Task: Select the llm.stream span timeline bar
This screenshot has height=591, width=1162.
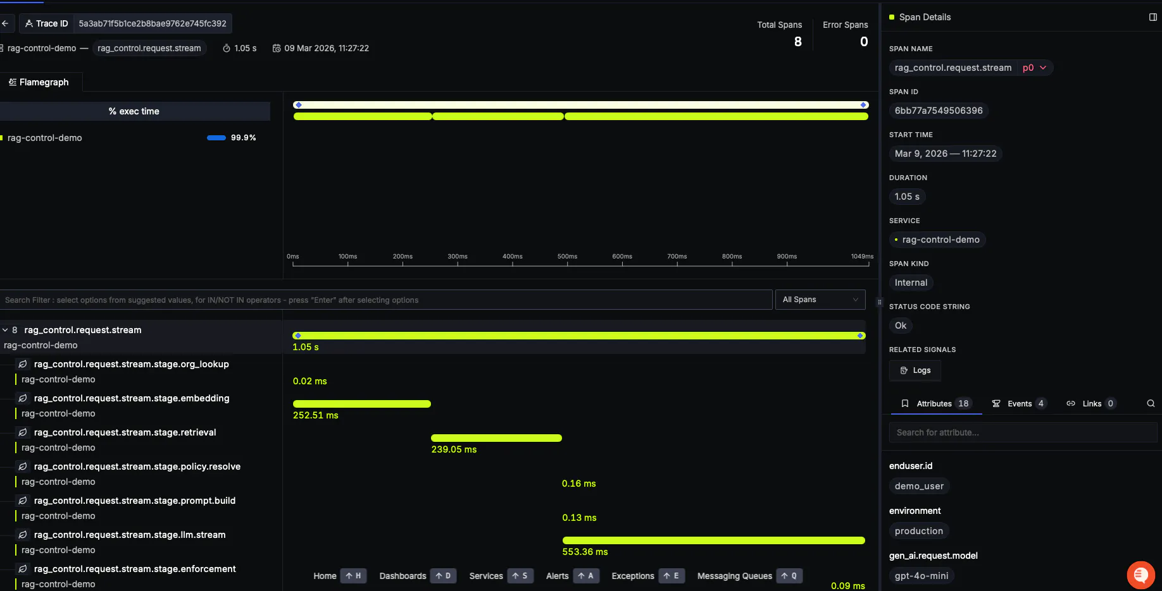Action: 714,540
